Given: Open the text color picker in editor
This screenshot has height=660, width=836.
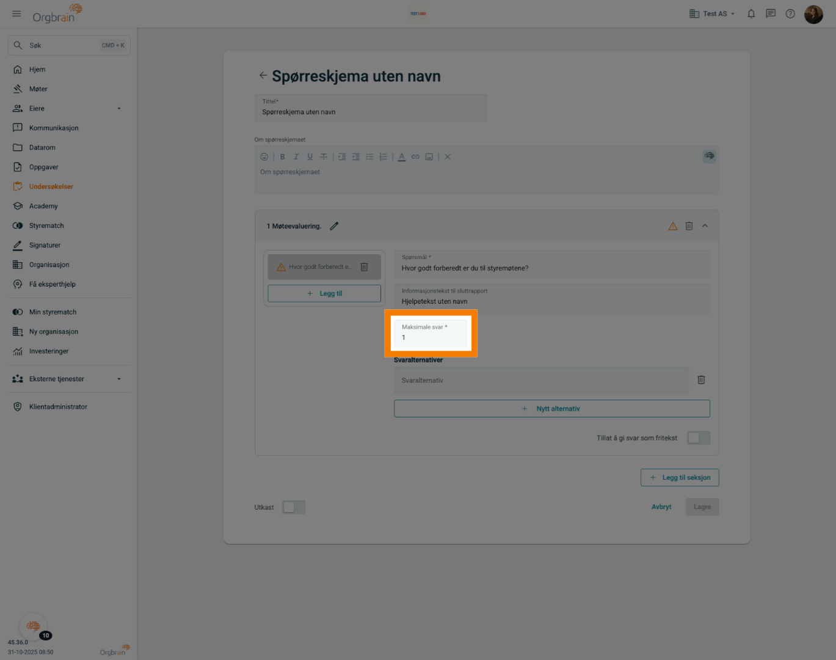Looking at the screenshot, I should click(401, 157).
